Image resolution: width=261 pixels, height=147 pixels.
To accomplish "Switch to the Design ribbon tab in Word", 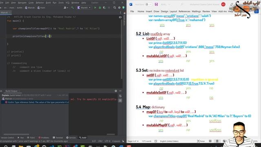I will (x=164, y=11).
